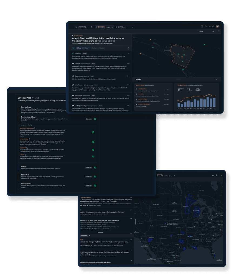Disable the Climate coverage checkbox
Screen dimensions: 233x276
95,168
